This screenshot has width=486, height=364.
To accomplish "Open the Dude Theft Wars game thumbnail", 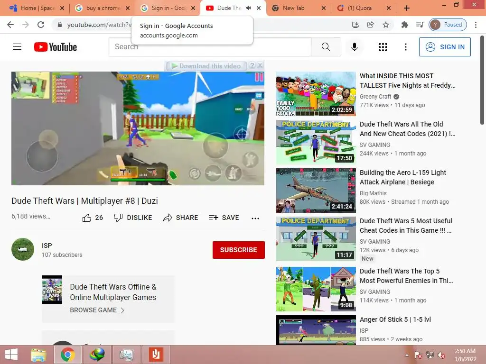I will (x=52, y=290).
